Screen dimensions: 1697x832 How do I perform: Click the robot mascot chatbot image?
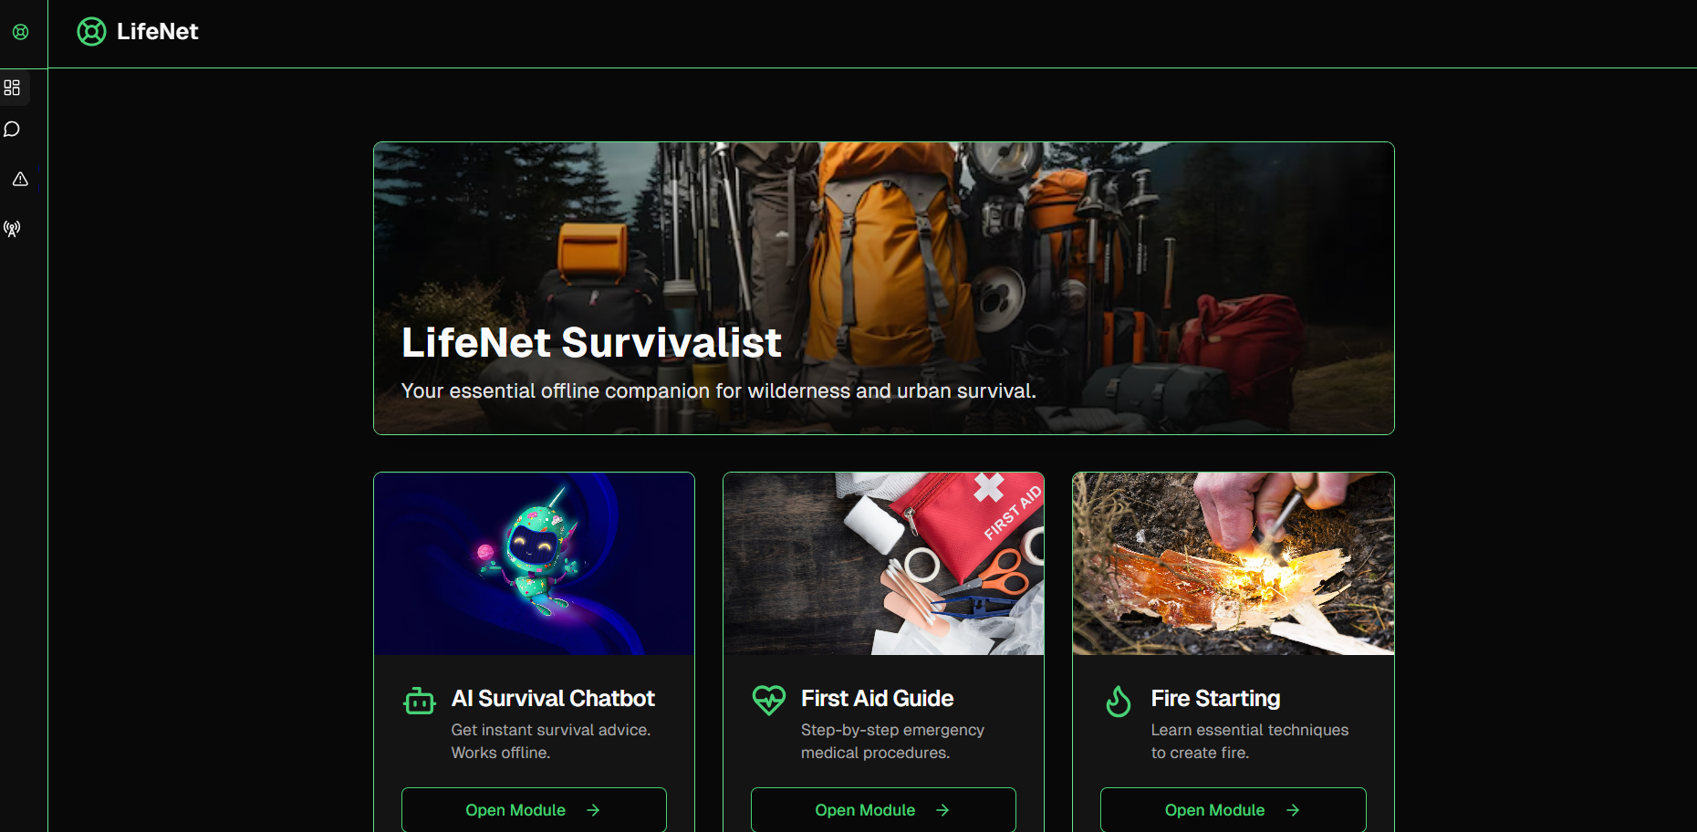click(x=535, y=564)
